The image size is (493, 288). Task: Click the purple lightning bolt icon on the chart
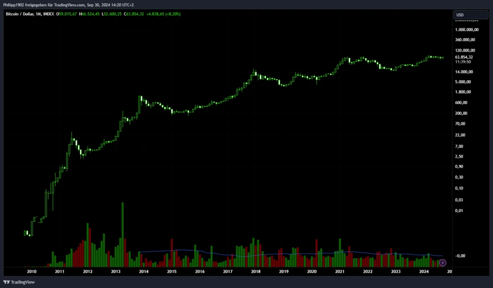coord(442,263)
